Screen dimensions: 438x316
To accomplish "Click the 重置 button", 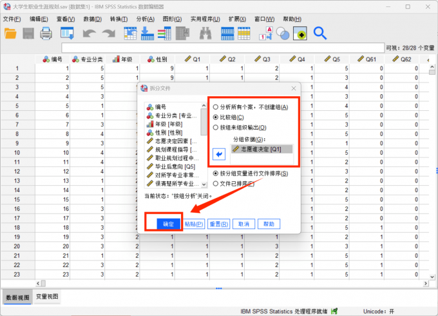I will click(219, 224).
